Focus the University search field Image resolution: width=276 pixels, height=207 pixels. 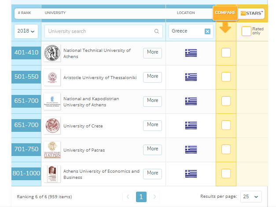point(103,31)
